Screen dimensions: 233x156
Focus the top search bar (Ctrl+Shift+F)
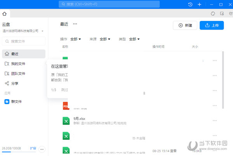(109, 4)
